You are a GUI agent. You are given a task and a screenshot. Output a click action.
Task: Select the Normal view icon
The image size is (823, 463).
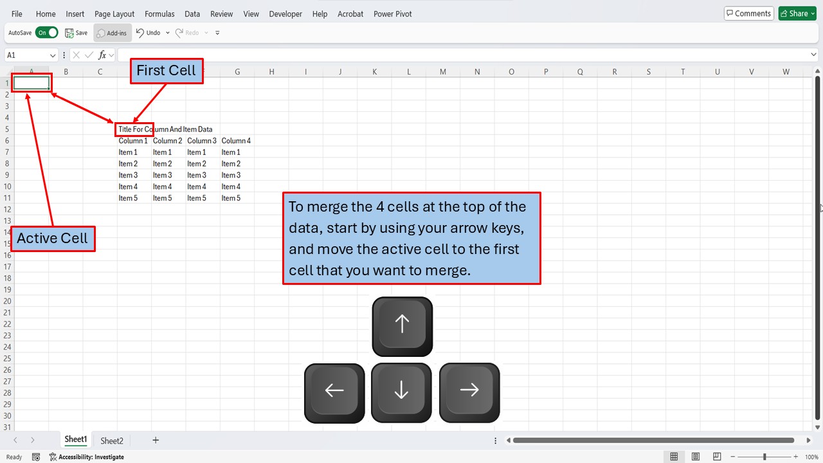point(674,457)
